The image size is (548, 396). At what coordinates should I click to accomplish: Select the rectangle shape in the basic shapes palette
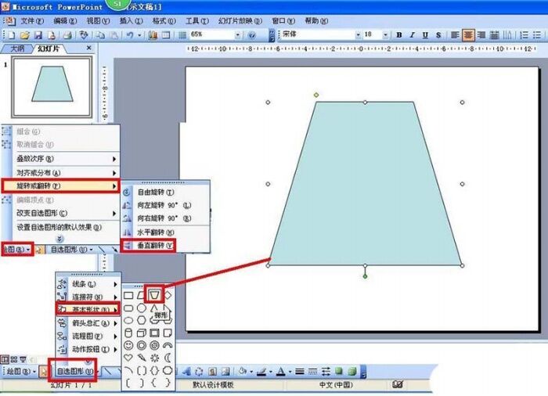tap(128, 295)
